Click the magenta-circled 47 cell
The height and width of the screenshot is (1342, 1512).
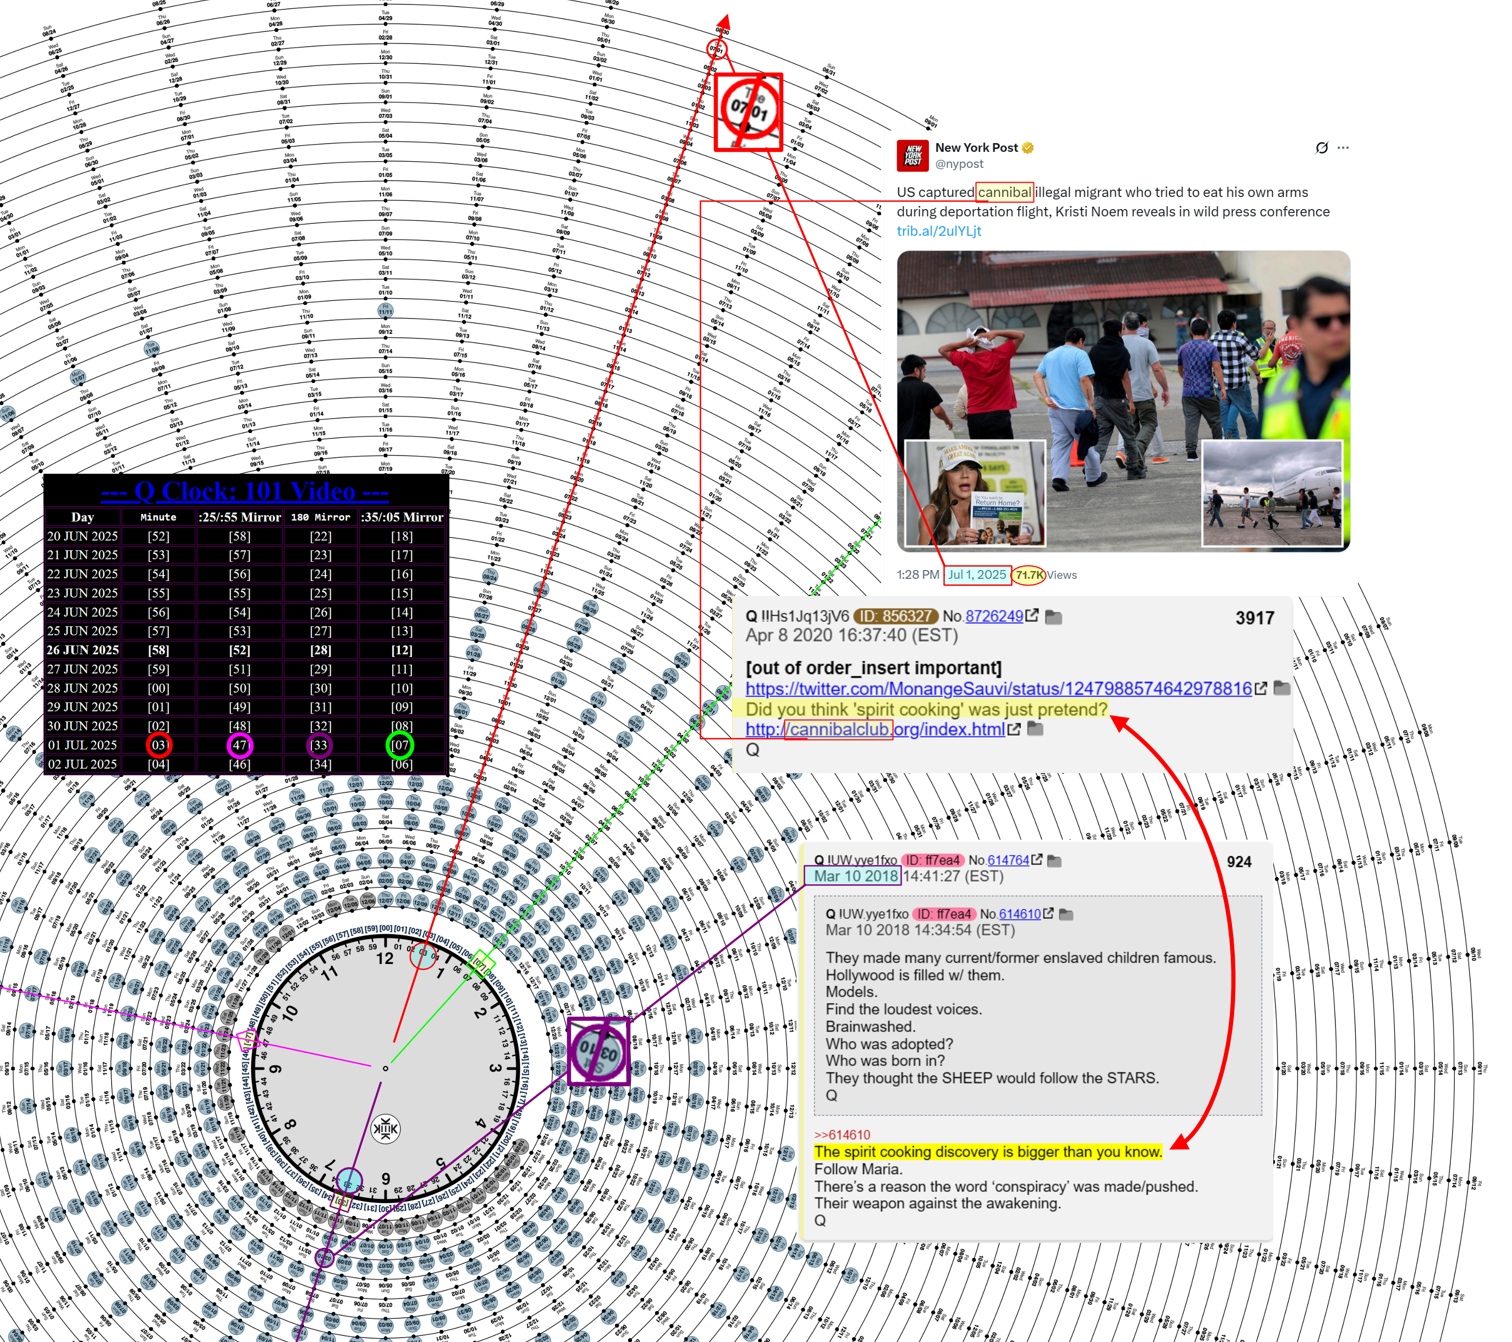tap(240, 745)
